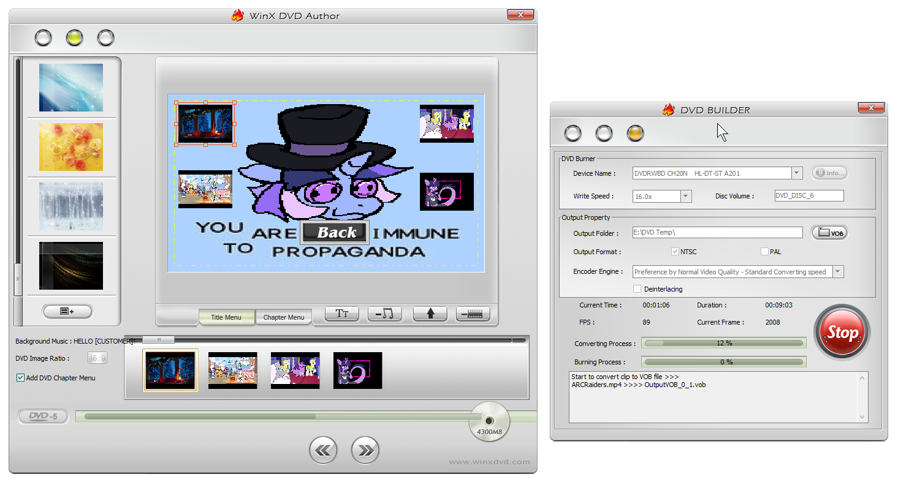
Task: Click the slider handle above the clip filmstrip
Action: pyautogui.click(x=158, y=339)
